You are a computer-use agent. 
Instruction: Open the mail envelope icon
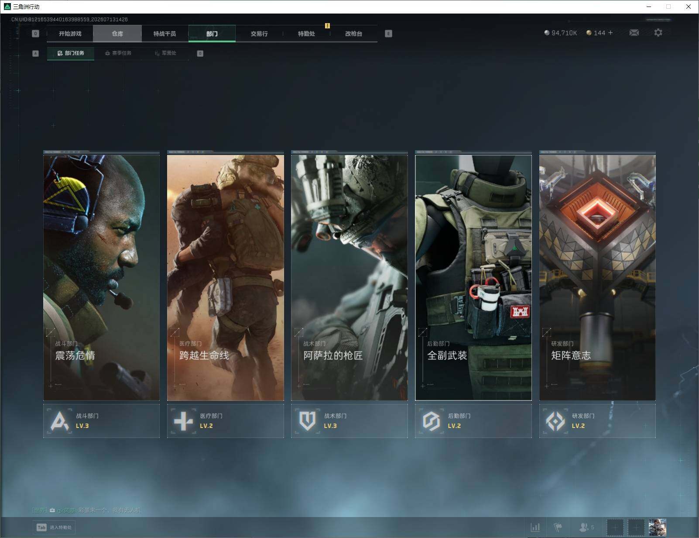(634, 33)
